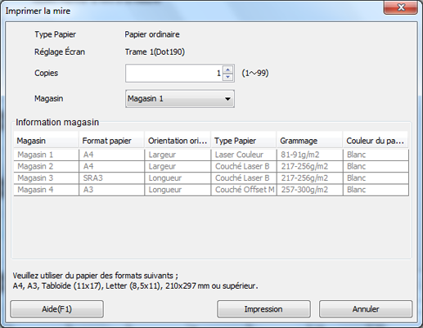Click A4 in the Magasin 2 row
This screenshot has width=423, height=328.
(112, 166)
